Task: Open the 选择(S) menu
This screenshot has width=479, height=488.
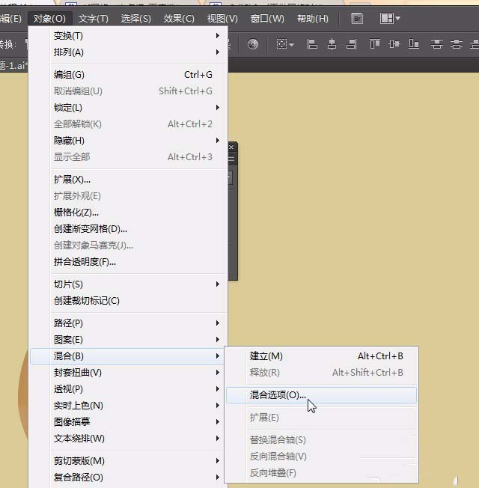Action: pyautogui.click(x=135, y=19)
